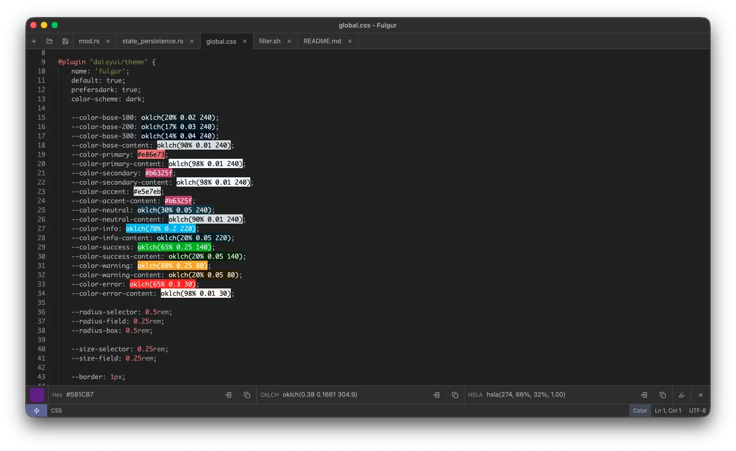Click the Ln 1, Col 1 position indicator
The height and width of the screenshot is (451, 736).
point(668,411)
